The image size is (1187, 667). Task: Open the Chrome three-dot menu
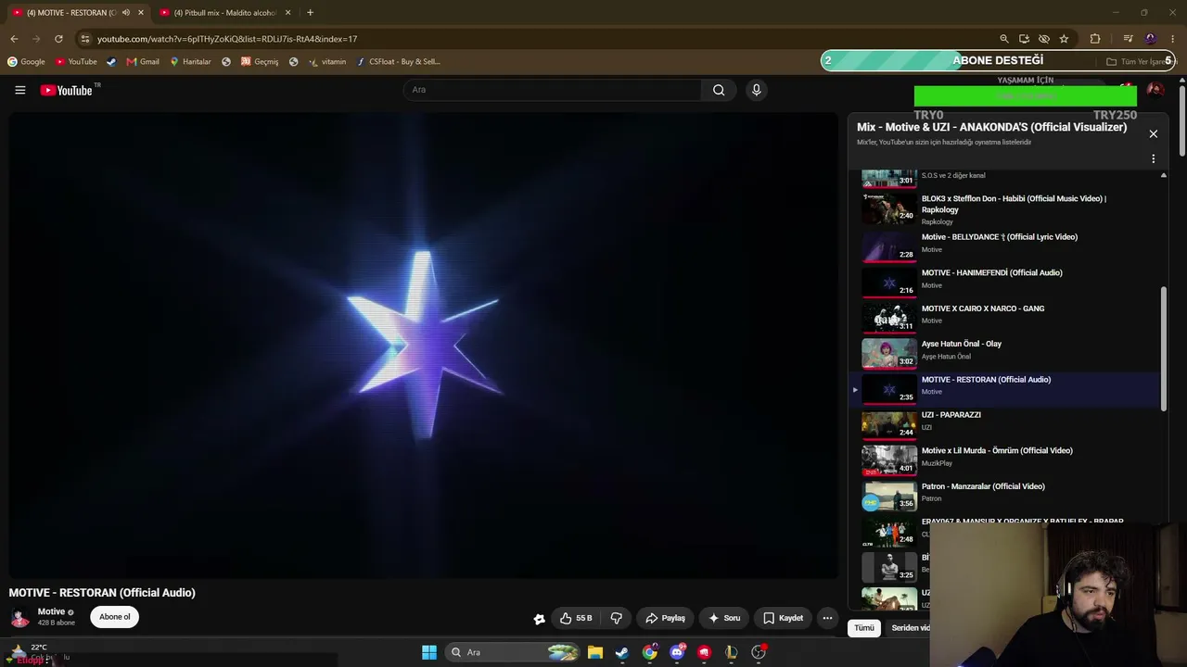coord(1173,39)
